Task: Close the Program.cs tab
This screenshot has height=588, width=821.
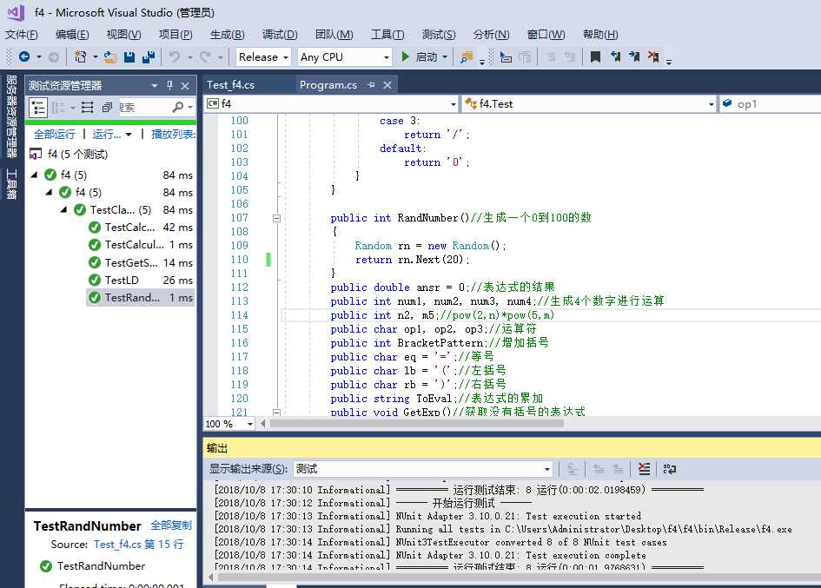Action: (x=387, y=85)
